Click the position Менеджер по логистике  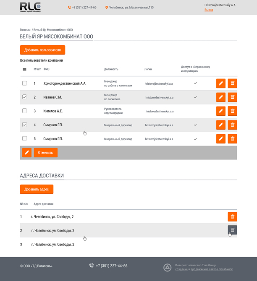[x=112, y=97]
